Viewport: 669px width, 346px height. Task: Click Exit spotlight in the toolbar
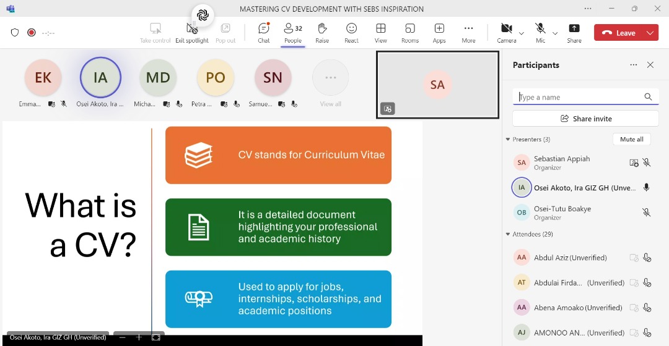click(x=192, y=32)
